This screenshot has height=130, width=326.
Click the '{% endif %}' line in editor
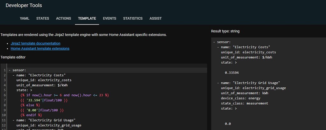[x=31, y=115]
